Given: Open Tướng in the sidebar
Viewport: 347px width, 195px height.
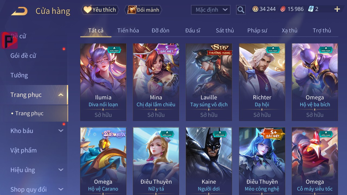Looking at the screenshot, I should [19, 75].
